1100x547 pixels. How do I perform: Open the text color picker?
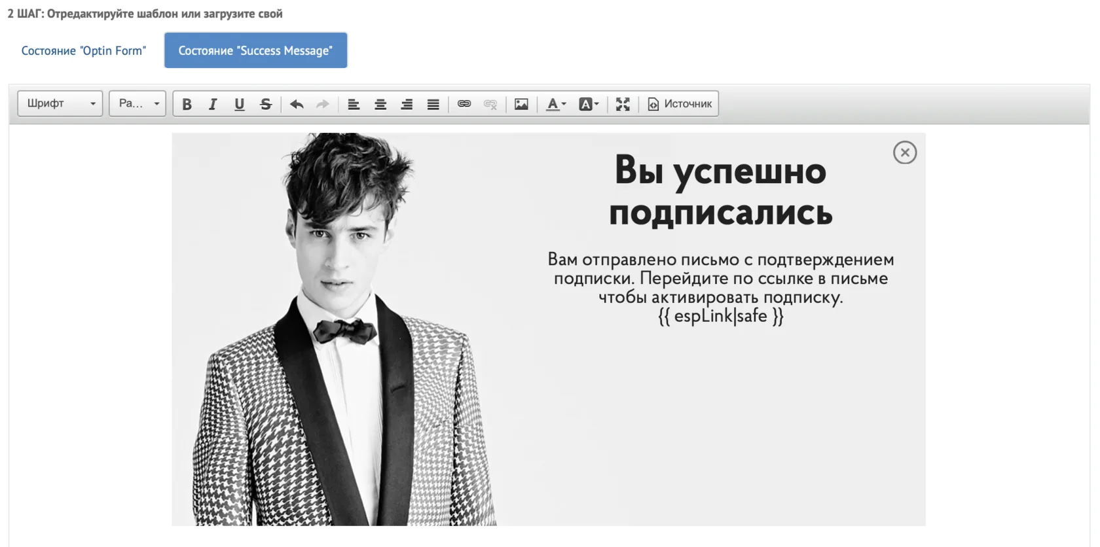click(x=556, y=104)
